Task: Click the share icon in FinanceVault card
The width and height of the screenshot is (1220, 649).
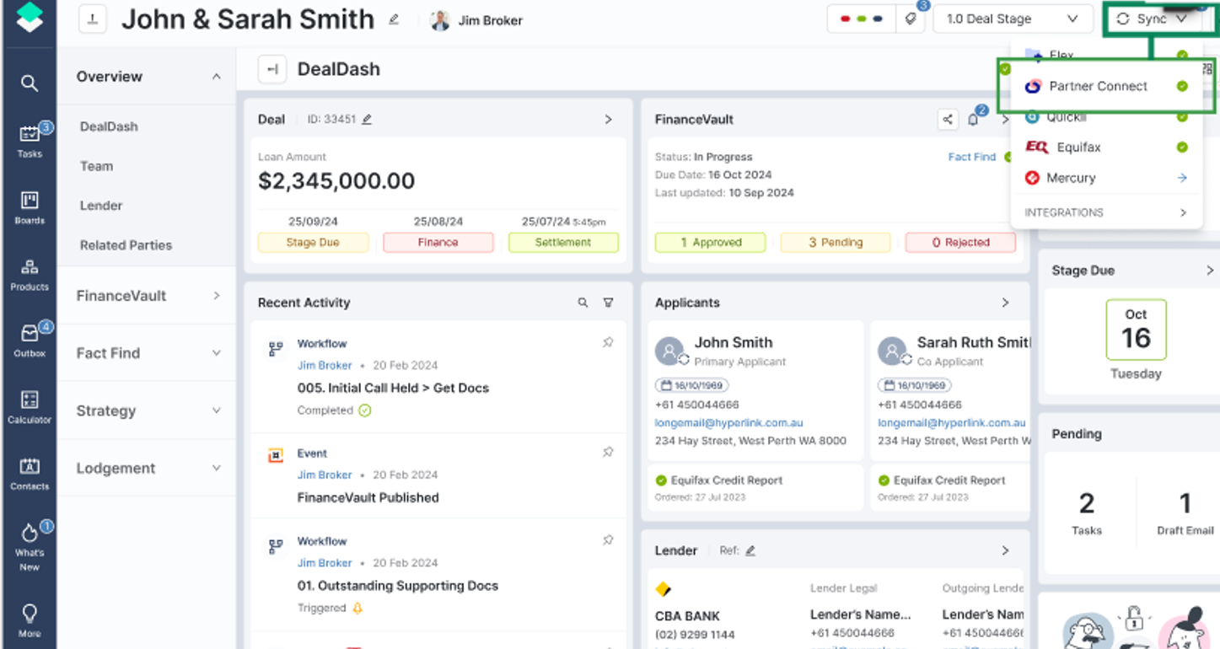Action: 948,120
